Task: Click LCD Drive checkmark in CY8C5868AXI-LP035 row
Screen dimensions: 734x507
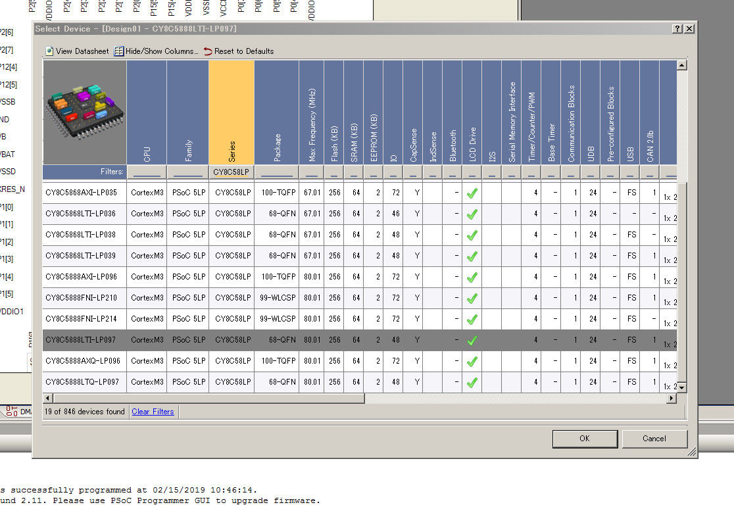Action: 472,193
